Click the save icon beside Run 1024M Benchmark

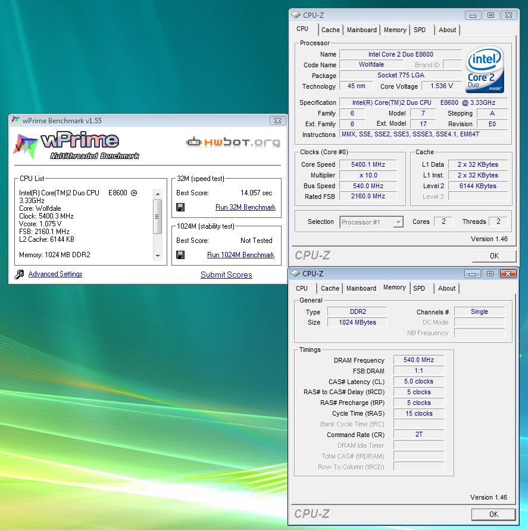click(180, 255)
